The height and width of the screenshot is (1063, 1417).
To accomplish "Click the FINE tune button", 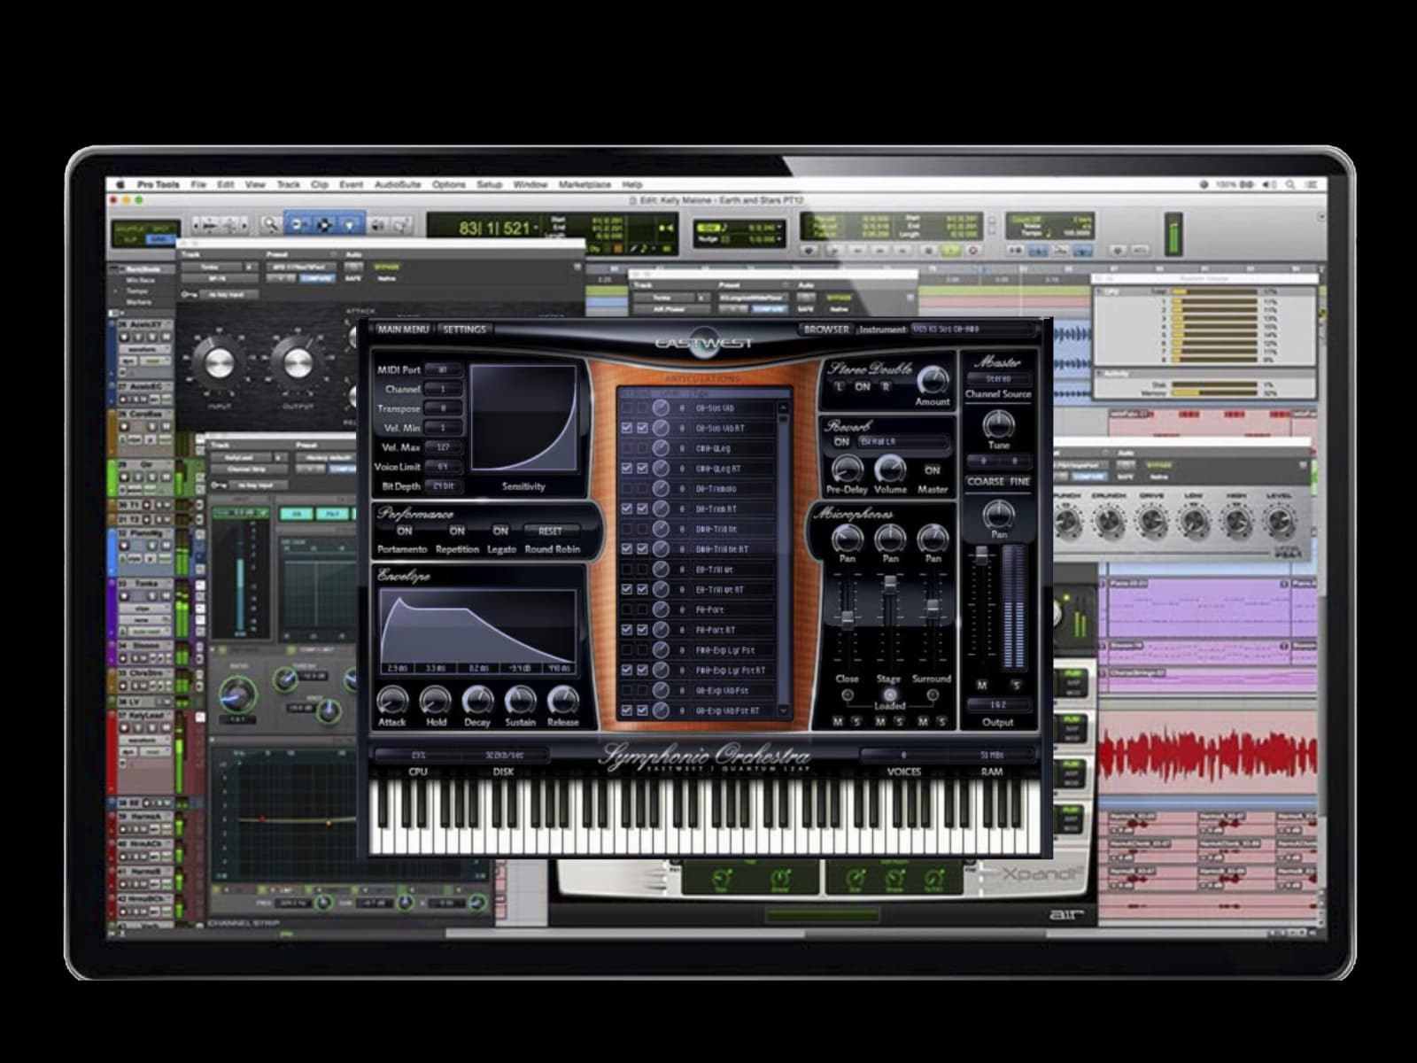I will [1020, 481].
